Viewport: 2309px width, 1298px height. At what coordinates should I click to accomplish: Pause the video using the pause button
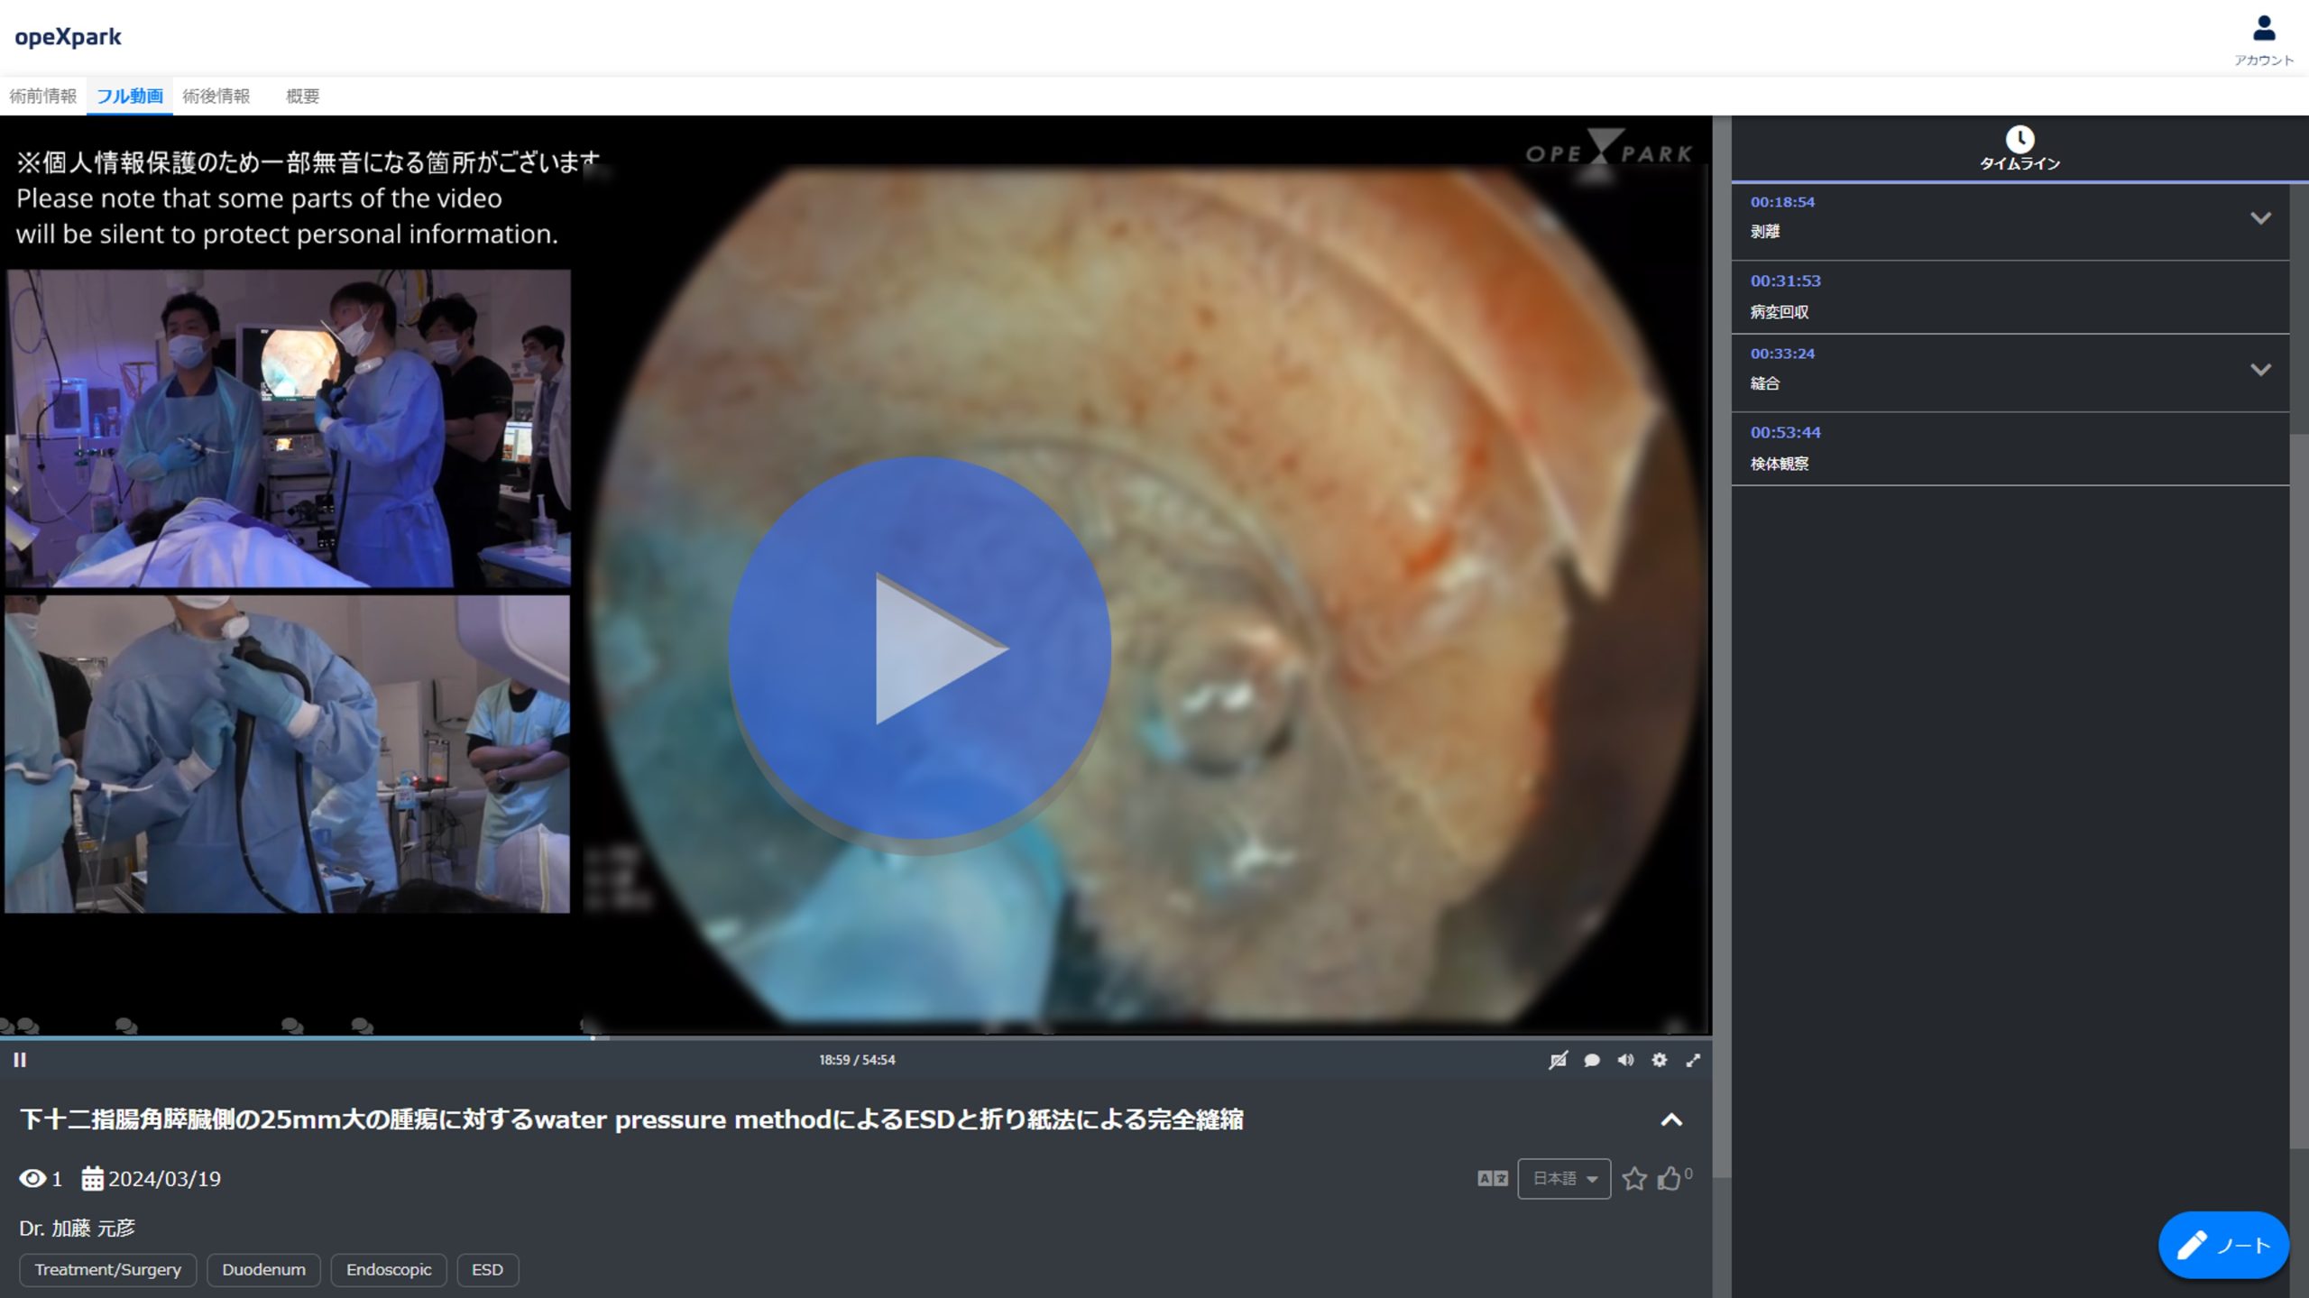click(20, 1060)
